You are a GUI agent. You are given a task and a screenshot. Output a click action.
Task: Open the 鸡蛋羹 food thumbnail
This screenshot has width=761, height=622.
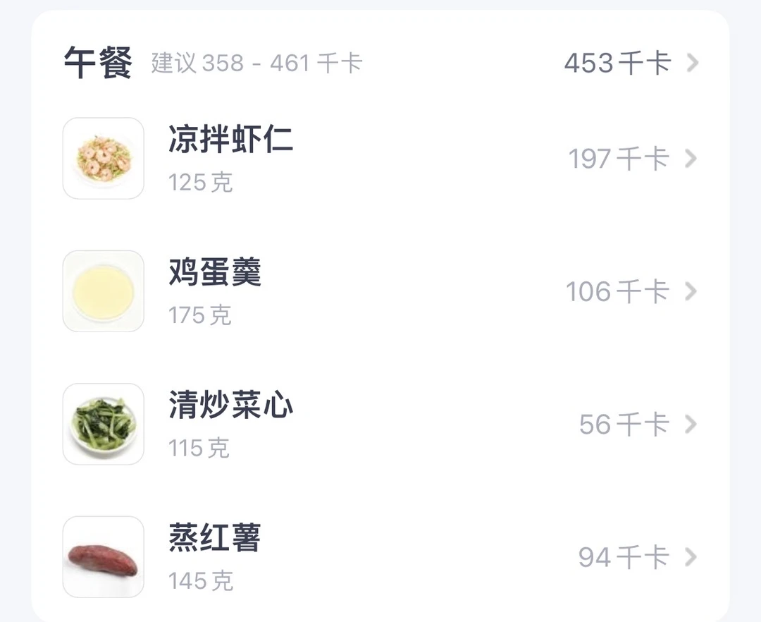(104, 291)
